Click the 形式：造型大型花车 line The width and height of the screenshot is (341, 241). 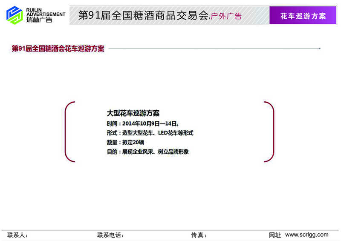[x=150, y=133]
